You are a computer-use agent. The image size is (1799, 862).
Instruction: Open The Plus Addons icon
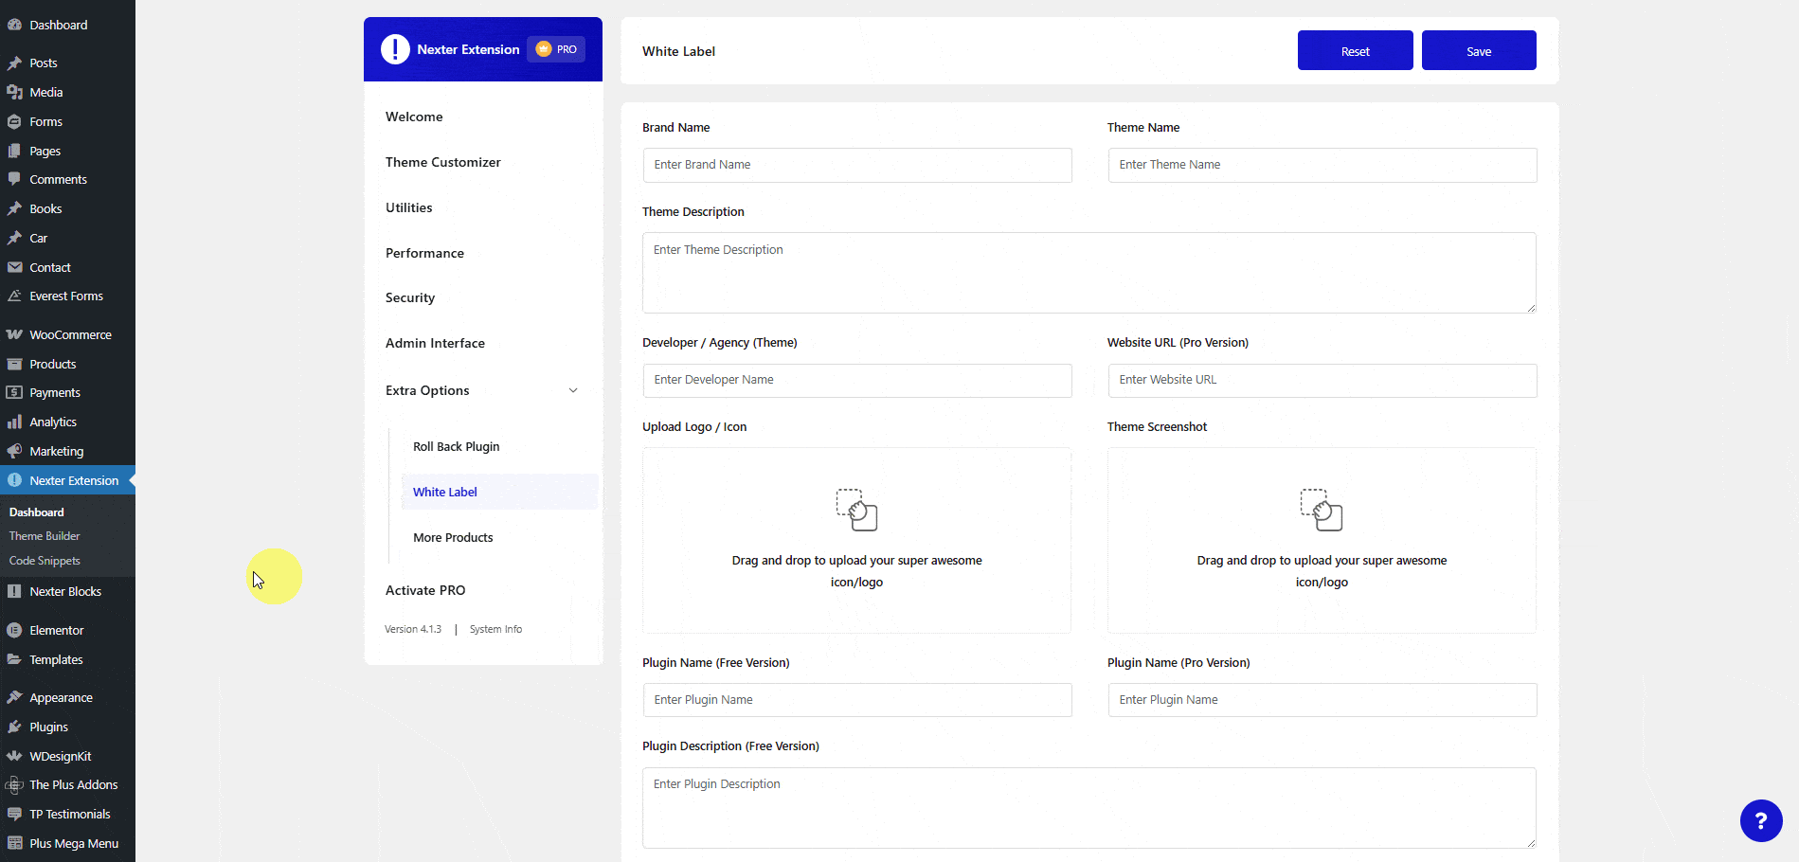pos(15,784)
